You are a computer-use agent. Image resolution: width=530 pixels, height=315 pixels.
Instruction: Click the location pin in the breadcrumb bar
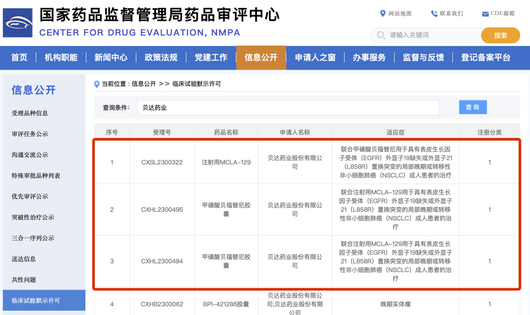click(x=97, y=84)
